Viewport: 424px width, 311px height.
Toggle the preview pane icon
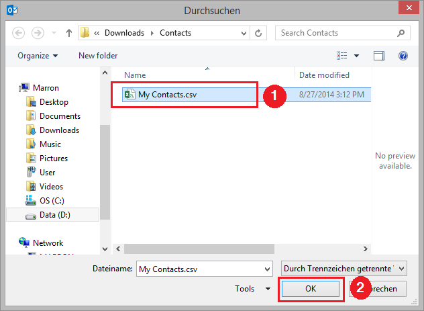click(379, 56)
